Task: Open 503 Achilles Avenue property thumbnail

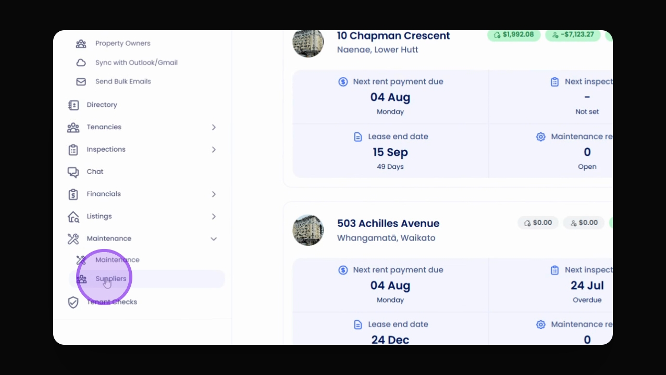Action: tap(308, 230)
